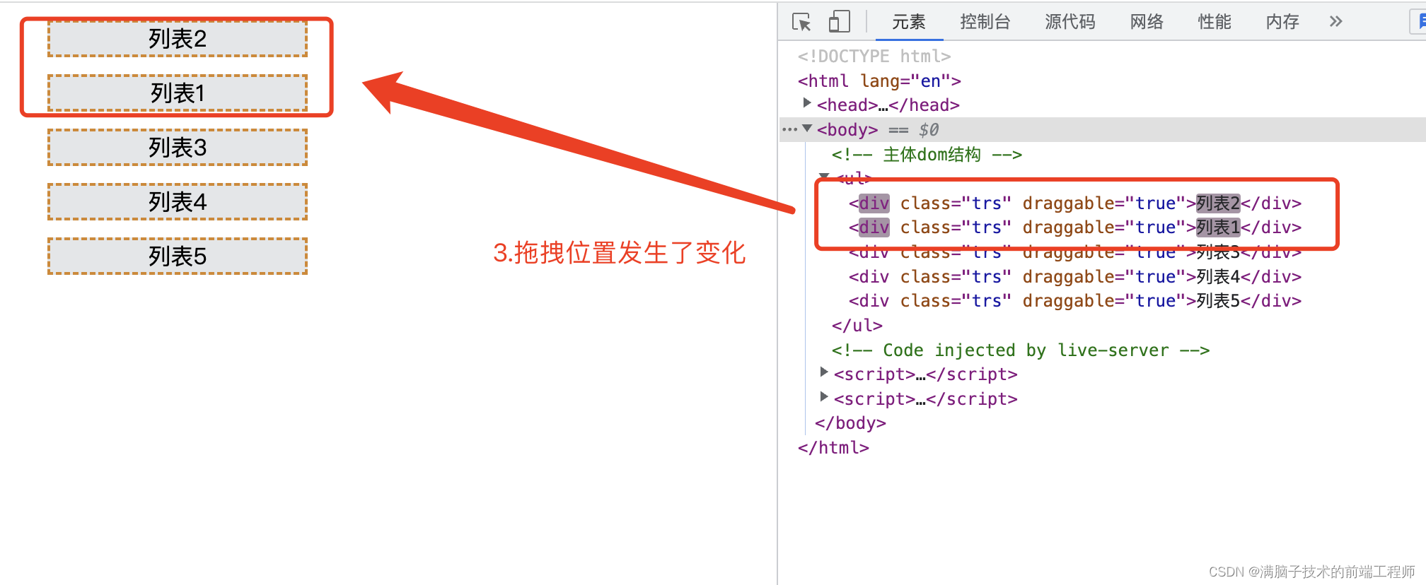Switch to the 内存 tab
Viewport: 1426px width, 585px height.
1282,22
